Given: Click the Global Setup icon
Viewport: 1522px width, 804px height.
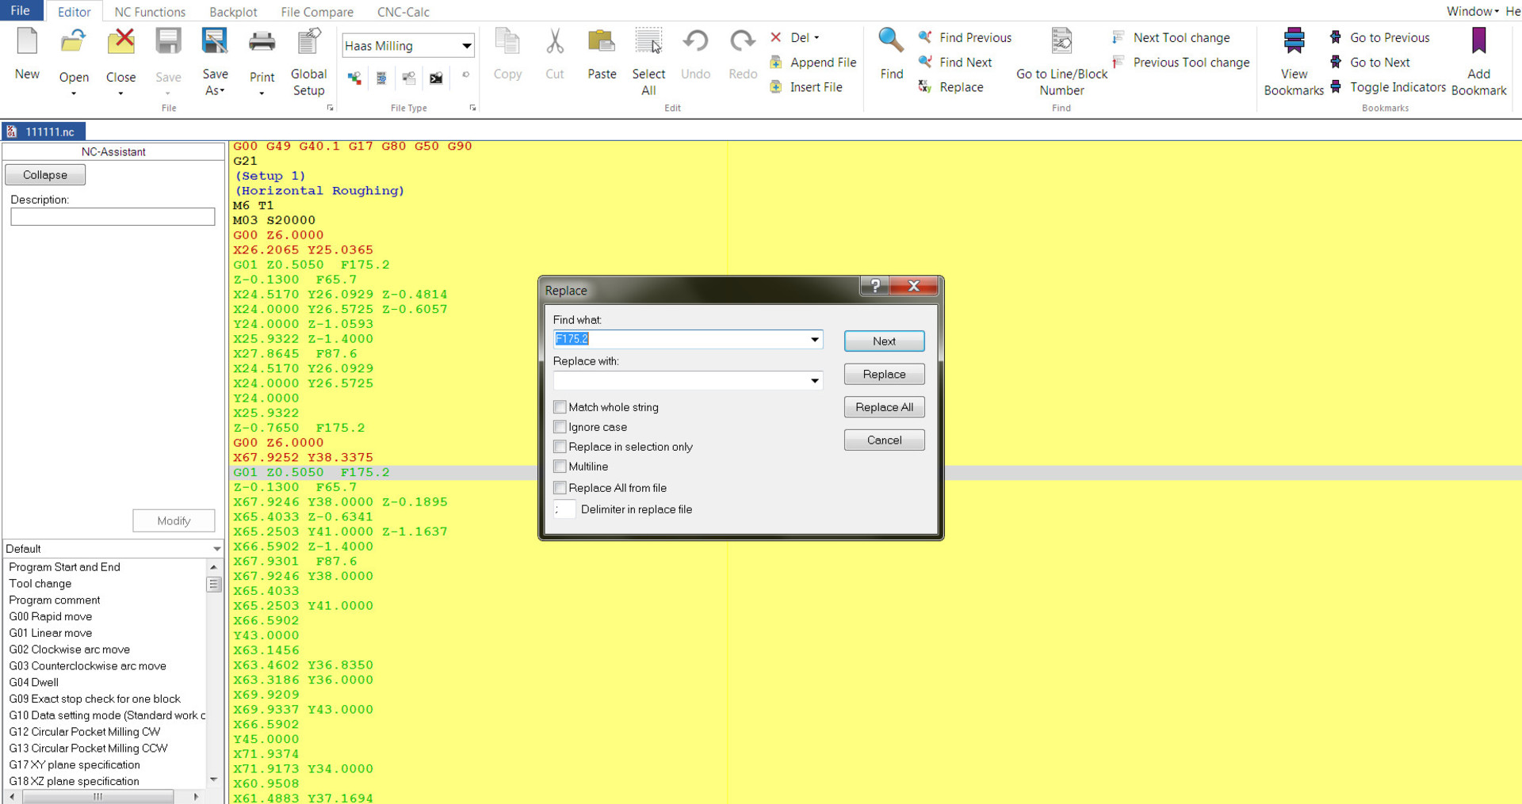Looking at the screenshot, I should [308, 41].
